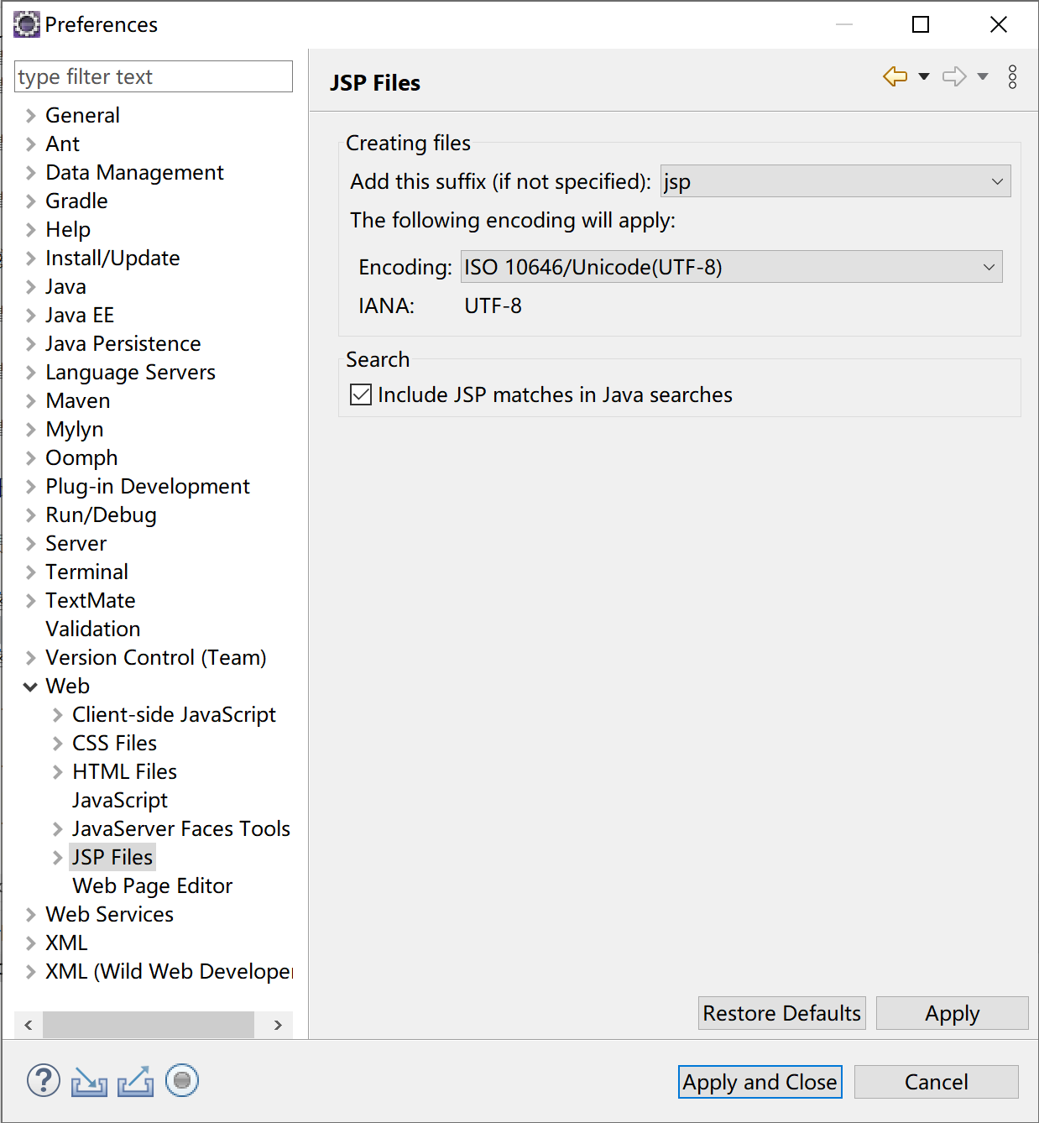The width and height of the screenshot is (1039, 1123).
Task: Select Java Persistence category
Action: [123, 343]
